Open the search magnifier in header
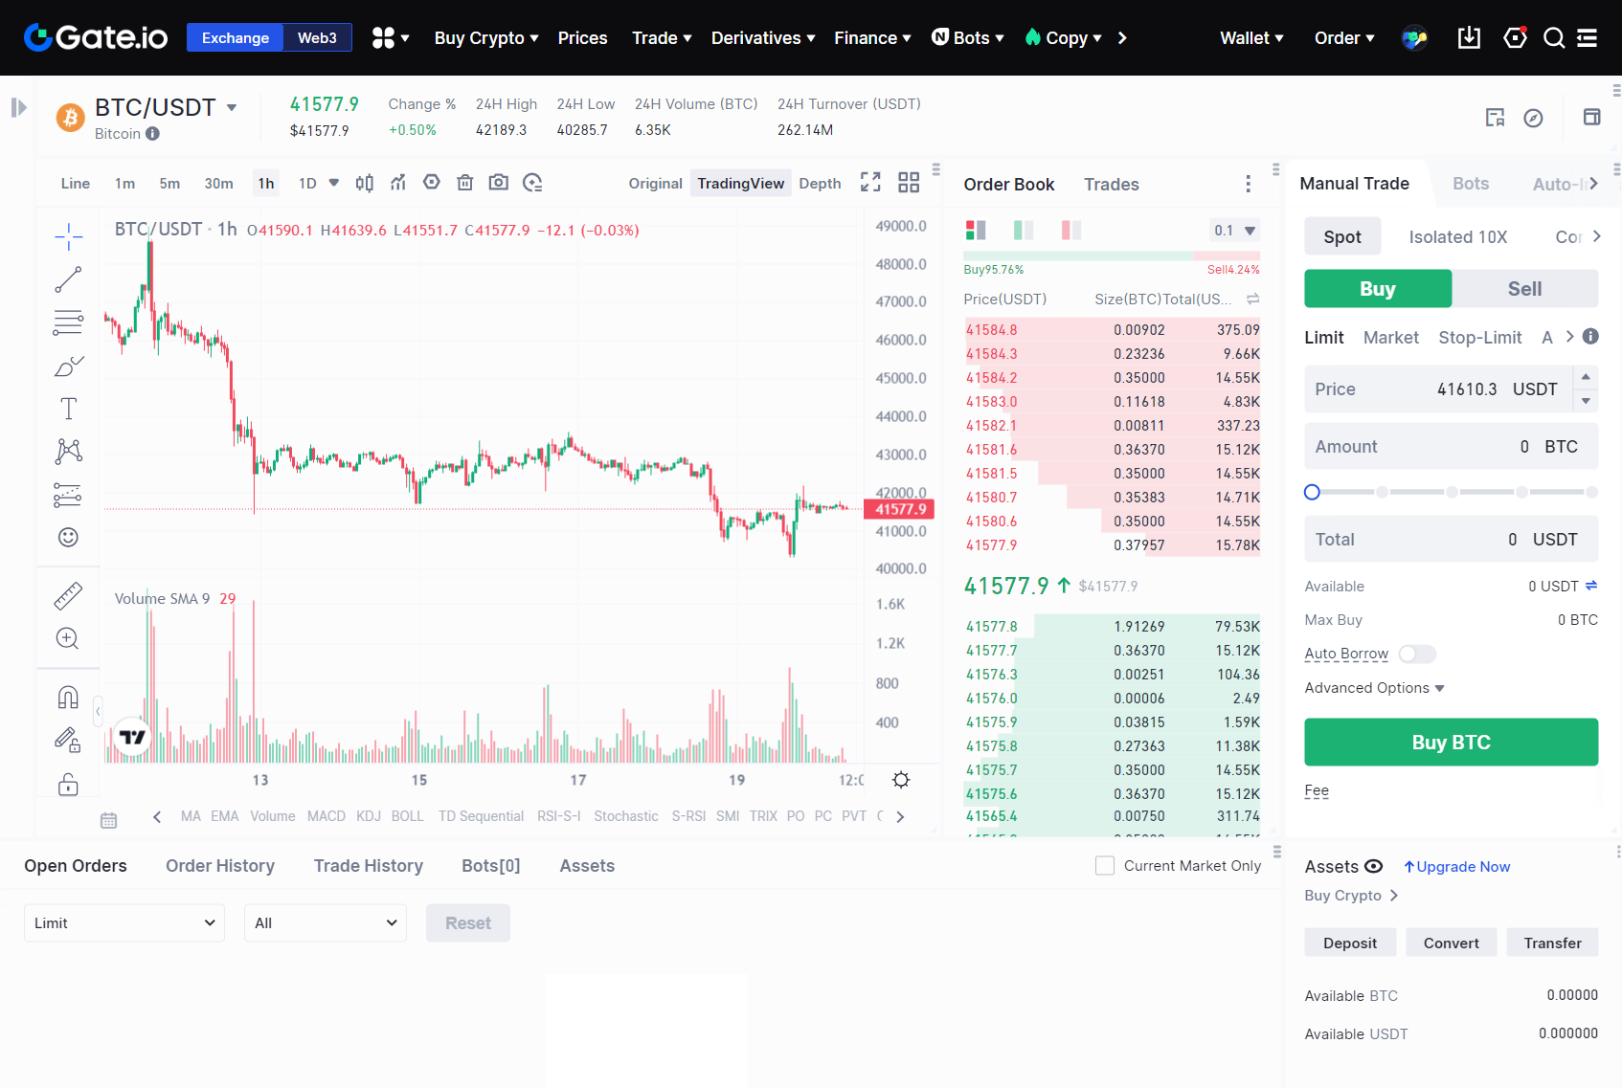Image resolution: width=1622 pixels, height=1088 pixels. click(1553, 38)
